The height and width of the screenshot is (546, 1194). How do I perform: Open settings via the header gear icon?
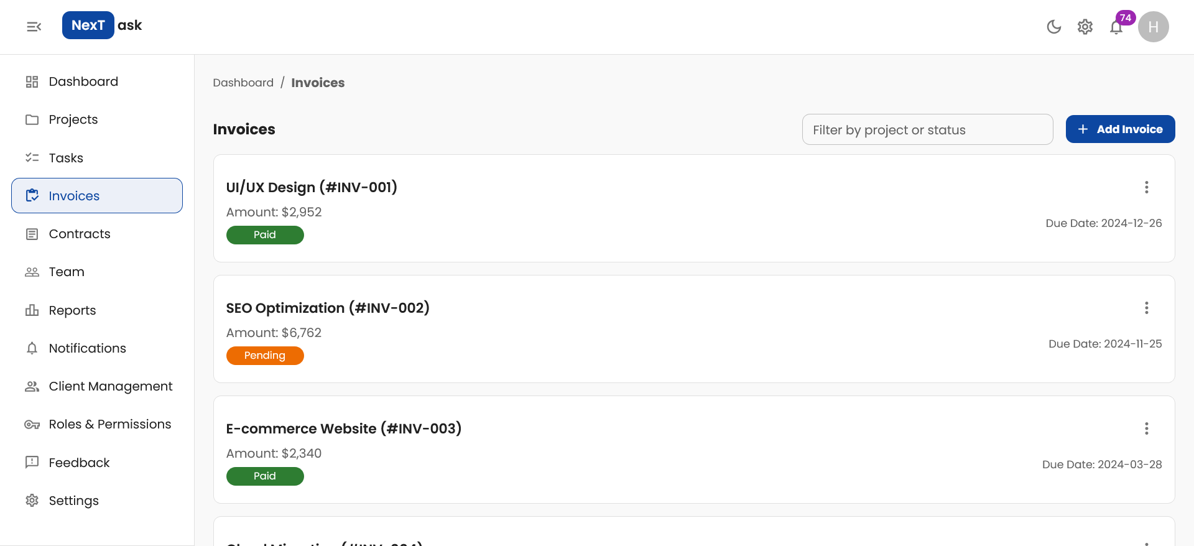click(x=1085, y=27)
